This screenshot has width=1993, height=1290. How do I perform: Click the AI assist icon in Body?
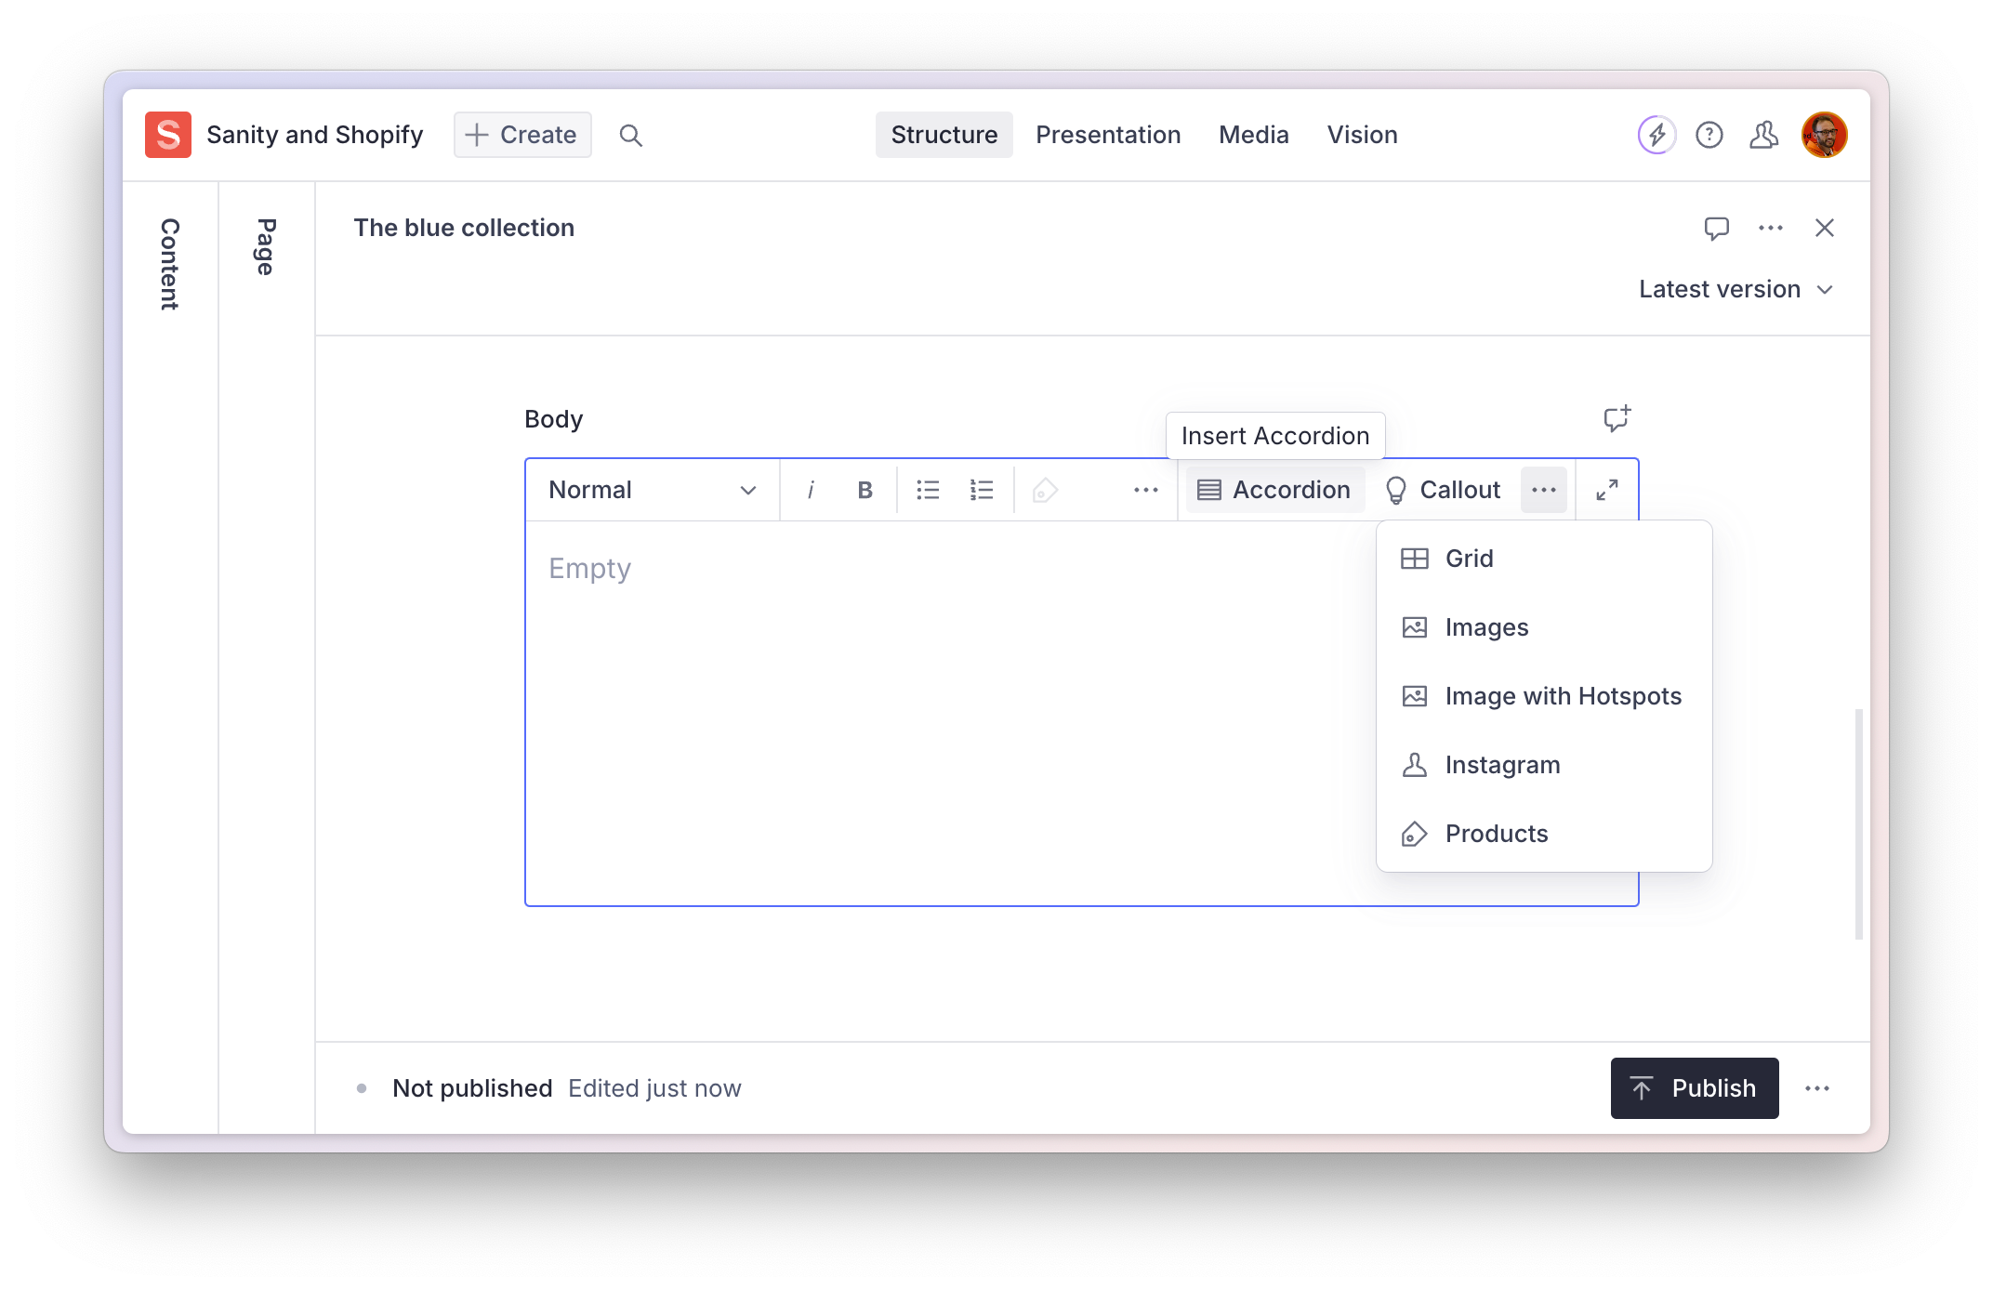(1616, 418)
